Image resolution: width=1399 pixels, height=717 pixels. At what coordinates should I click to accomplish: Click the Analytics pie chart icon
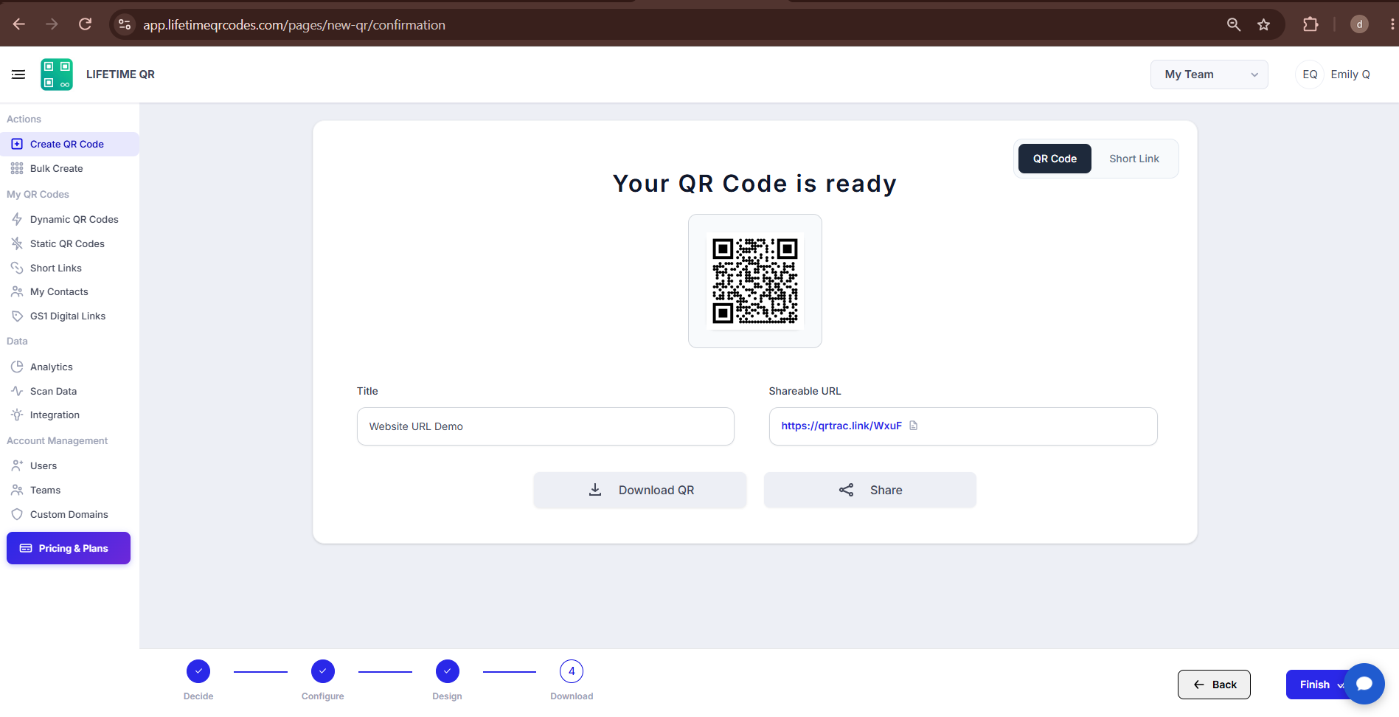(17, 367)
